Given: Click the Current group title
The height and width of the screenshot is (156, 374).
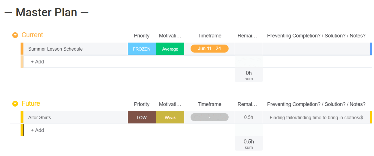Looking at the screenshot, I should pyautogui.click(x=32, y=35).
